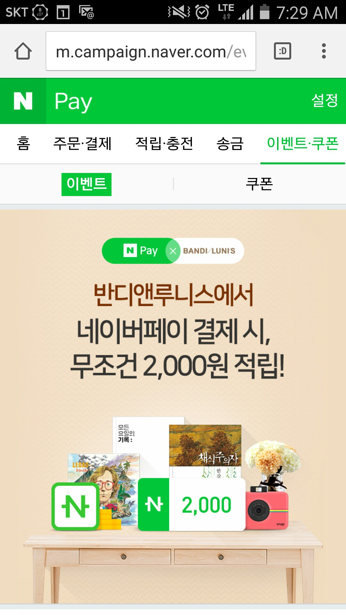Image resolution: width=346 pixels, height=615 pixels.
Task: Tap the Pay logo in the header
Action: (x=73, y=102)
